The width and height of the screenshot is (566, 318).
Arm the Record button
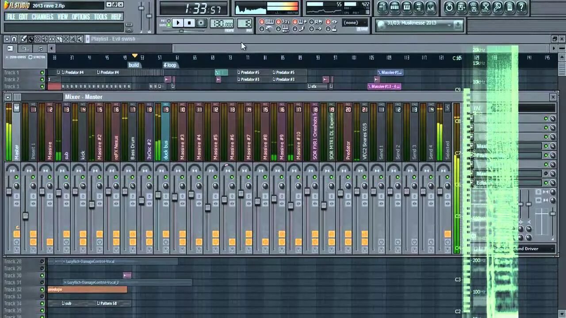click(201, 23)
